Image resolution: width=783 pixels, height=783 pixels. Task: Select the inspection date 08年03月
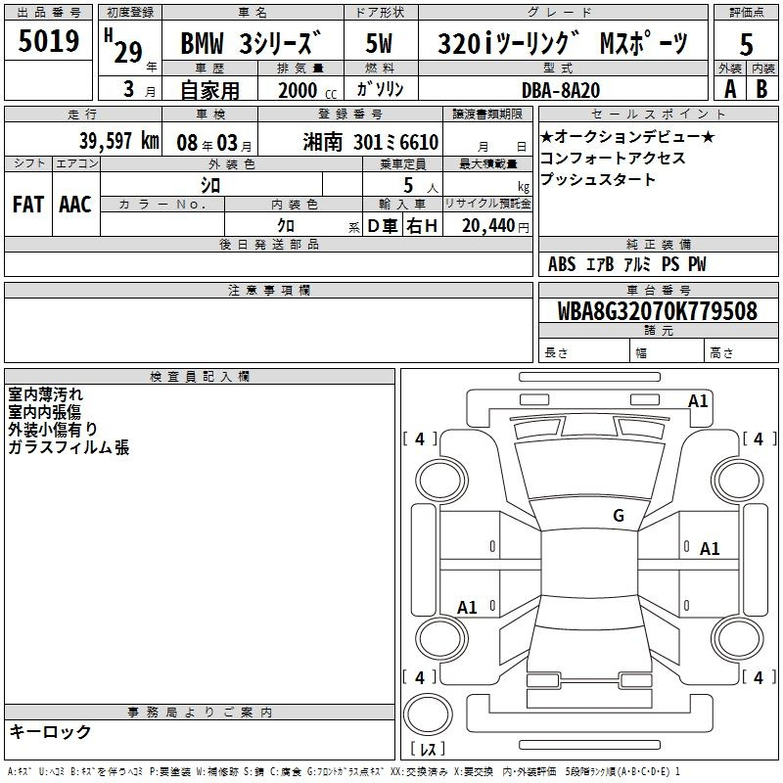coord(214,143)
